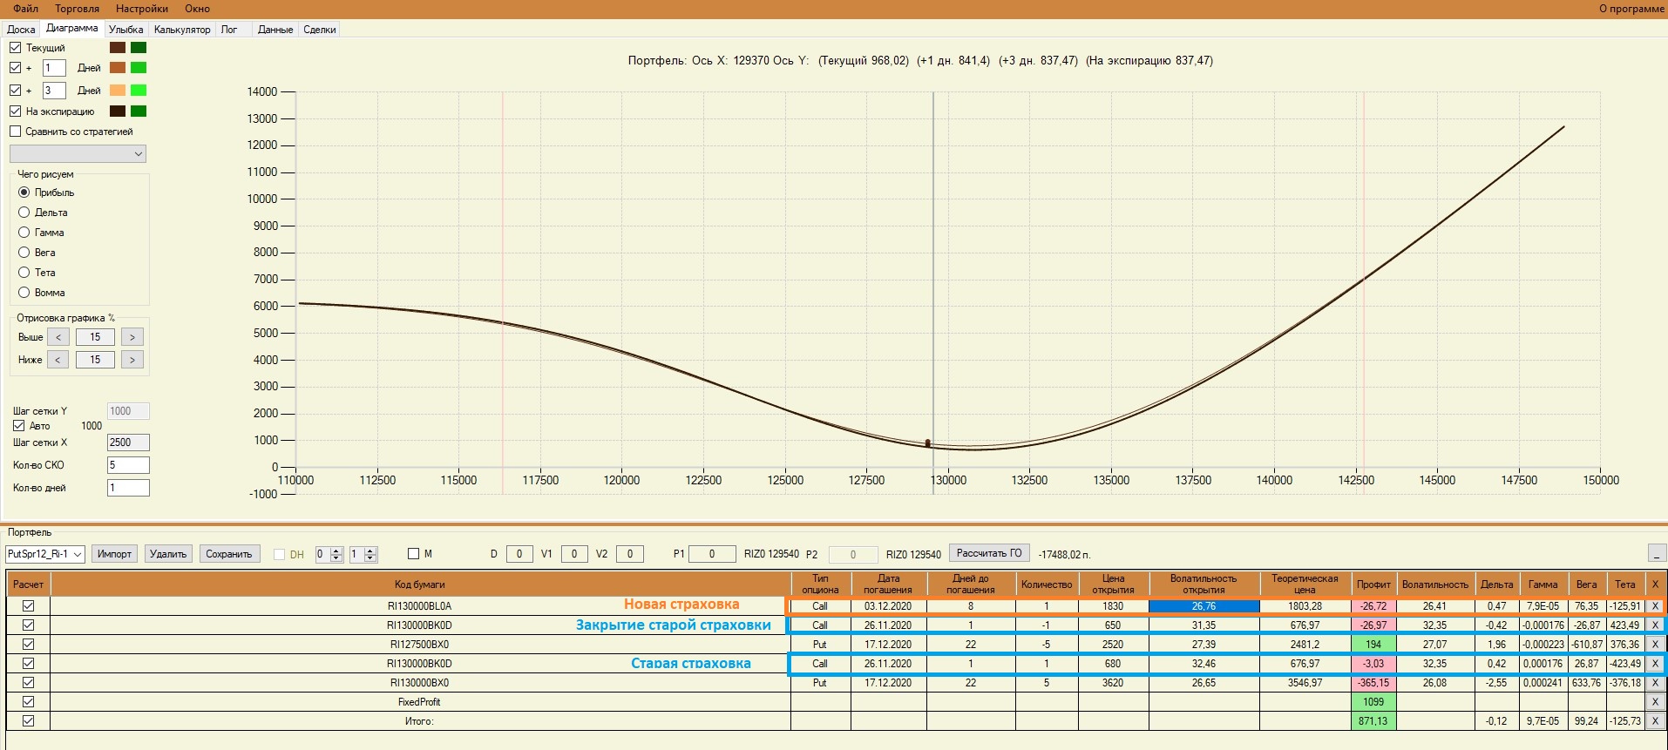
Task: Open the 'Торговля' menu
Action: (x=78, y=9)
